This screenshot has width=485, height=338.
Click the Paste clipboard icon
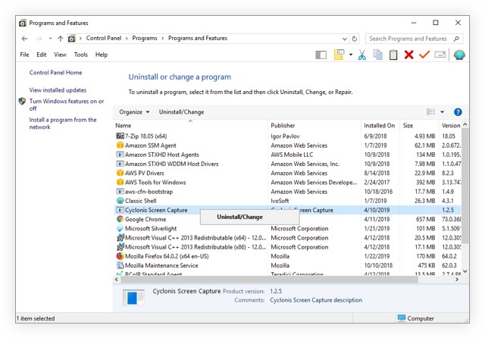(393, 55)
